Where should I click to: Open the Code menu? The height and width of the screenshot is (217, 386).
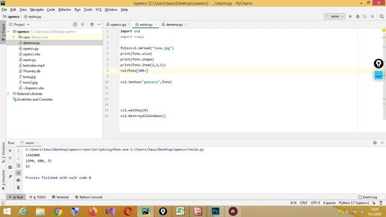coord(51,10)
